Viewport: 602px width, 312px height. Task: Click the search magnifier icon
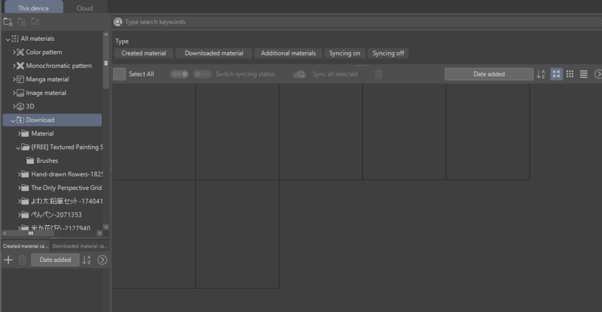point(118,22)
